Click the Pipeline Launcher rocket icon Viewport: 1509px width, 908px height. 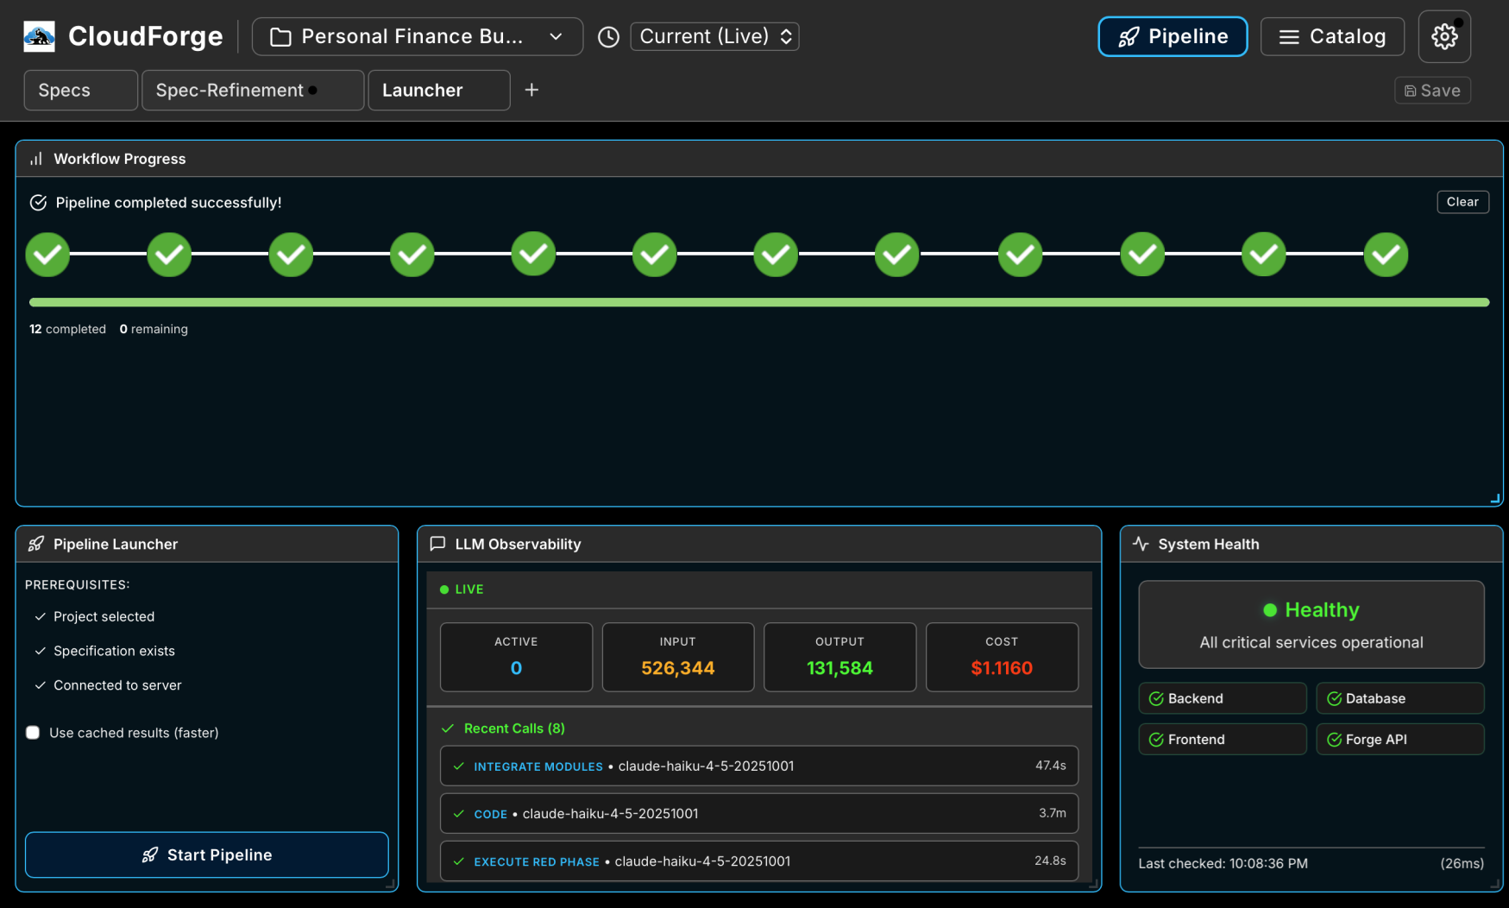click(x=35, y=544)
